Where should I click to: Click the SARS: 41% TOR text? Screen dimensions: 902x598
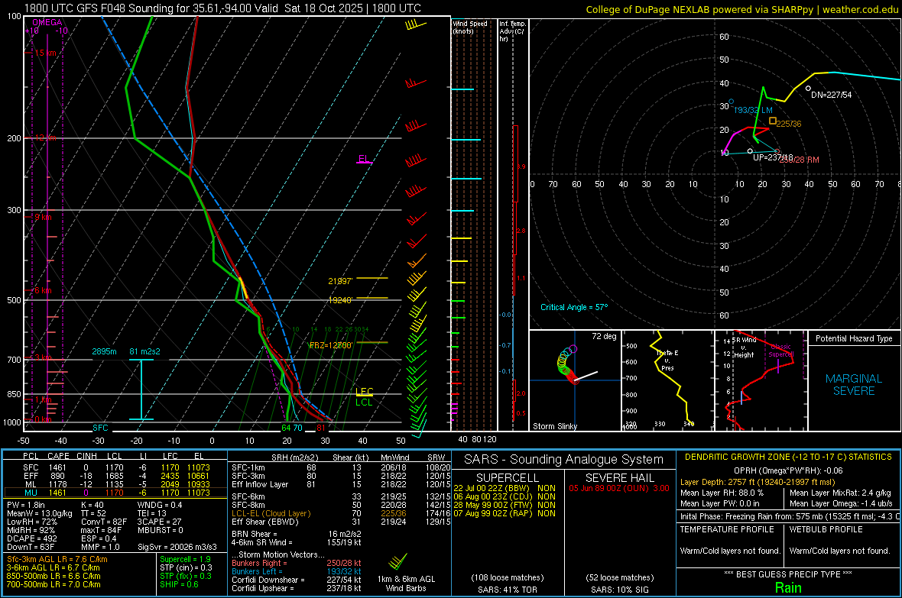pos(507,590)
